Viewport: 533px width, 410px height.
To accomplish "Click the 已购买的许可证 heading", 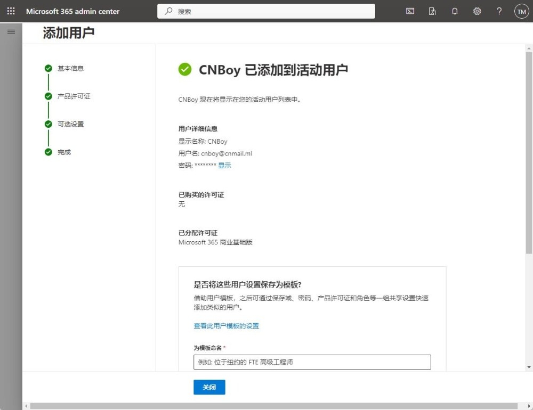I will coord(201,195).
